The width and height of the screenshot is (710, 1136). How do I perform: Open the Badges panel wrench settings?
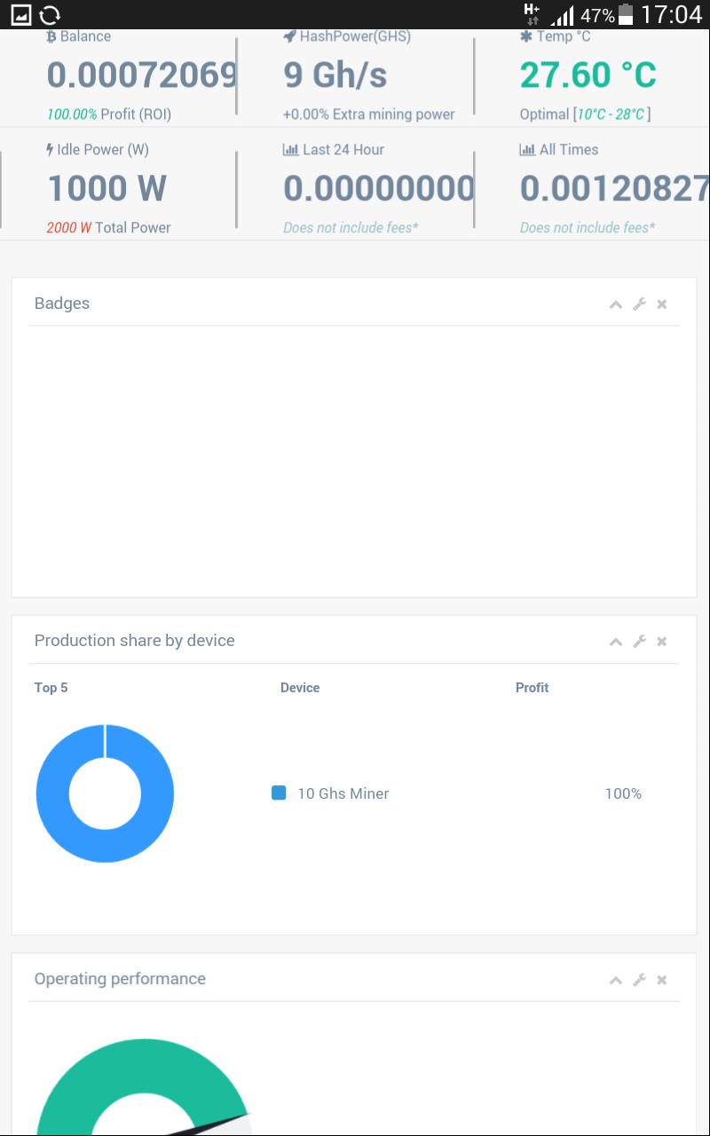click(639, 304)
